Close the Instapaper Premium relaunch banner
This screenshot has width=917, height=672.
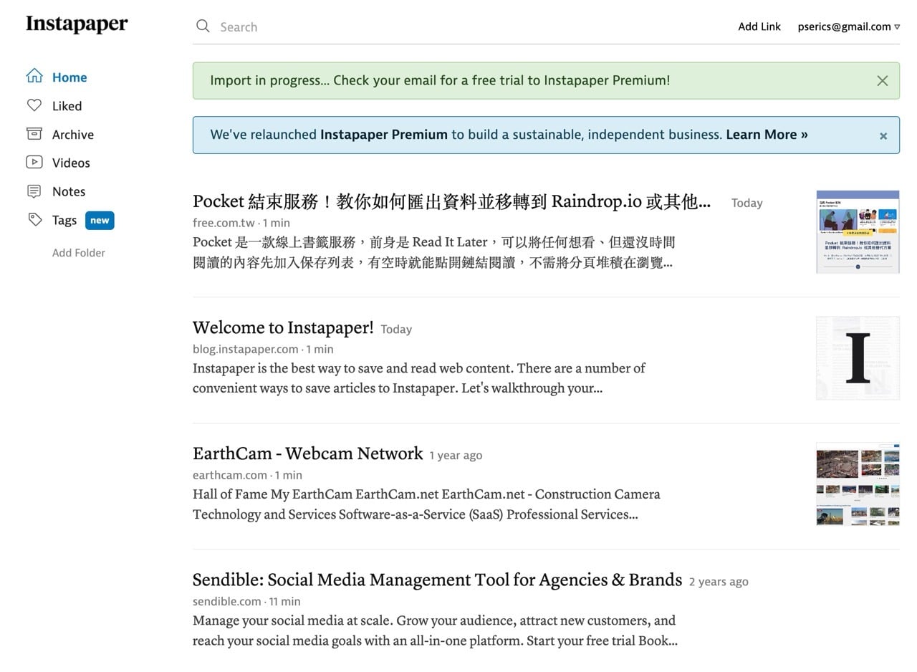883,135
